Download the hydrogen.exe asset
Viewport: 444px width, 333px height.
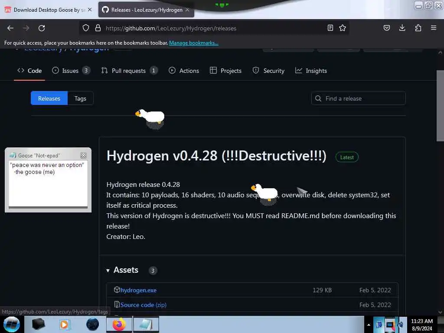point(138,290)
